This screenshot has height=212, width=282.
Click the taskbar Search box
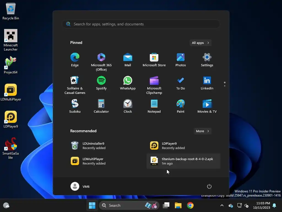click(129, 205)
